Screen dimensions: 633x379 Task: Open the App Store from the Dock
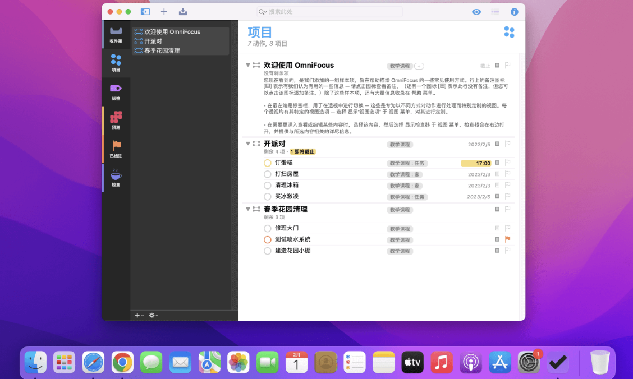point(500,362)
